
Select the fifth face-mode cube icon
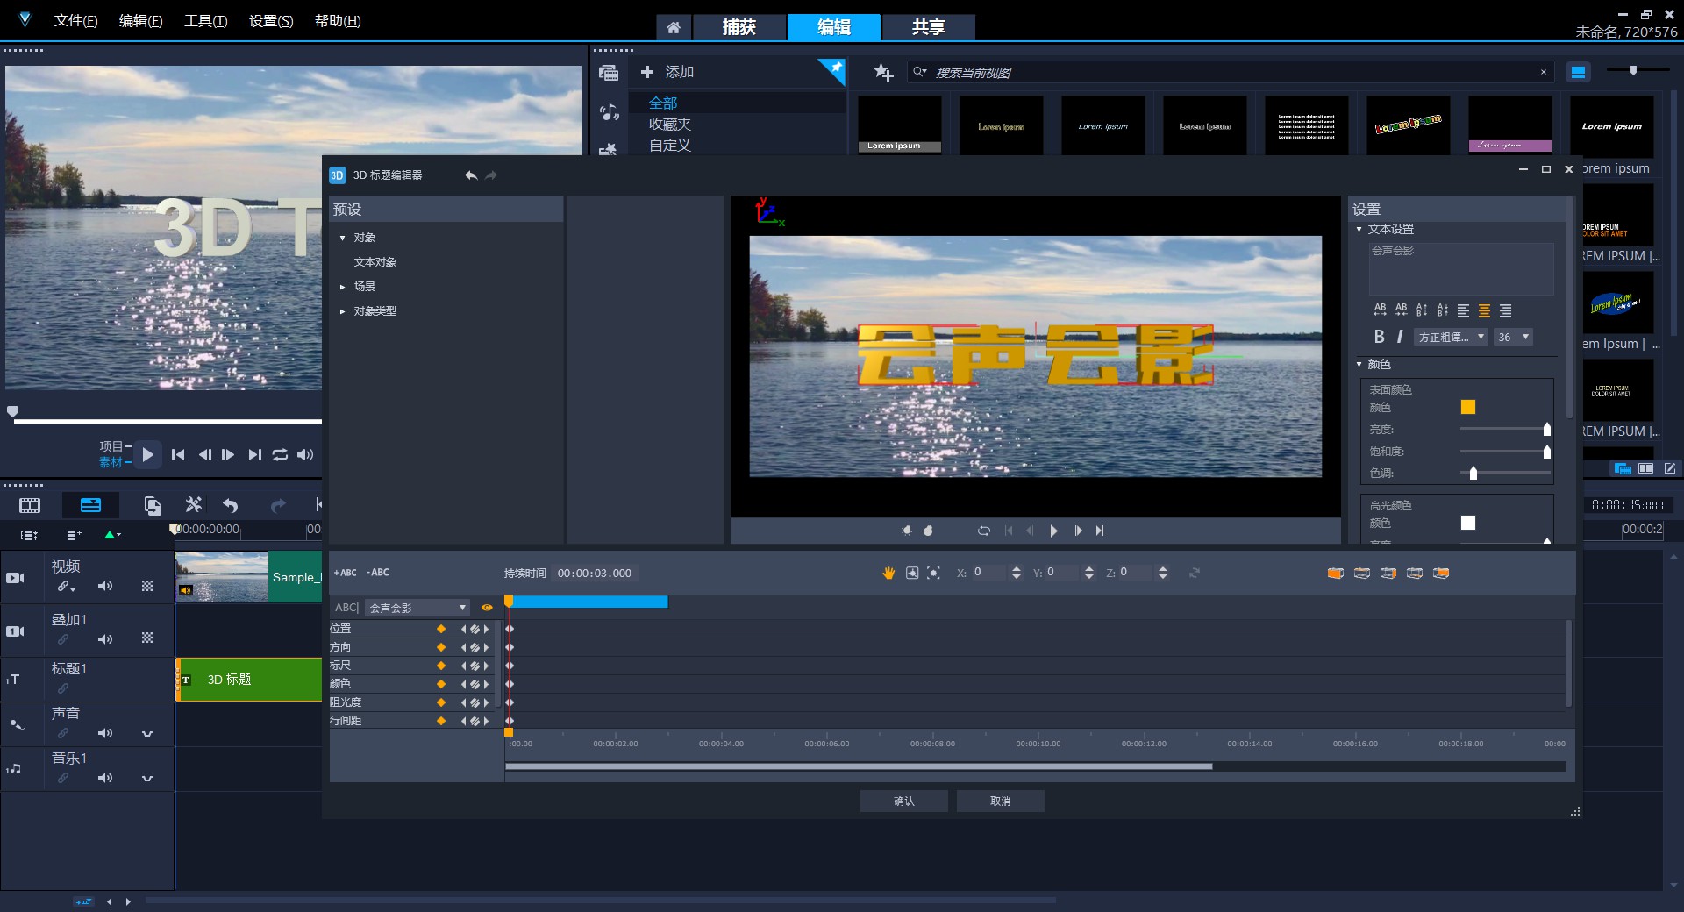click(1441, 573)
